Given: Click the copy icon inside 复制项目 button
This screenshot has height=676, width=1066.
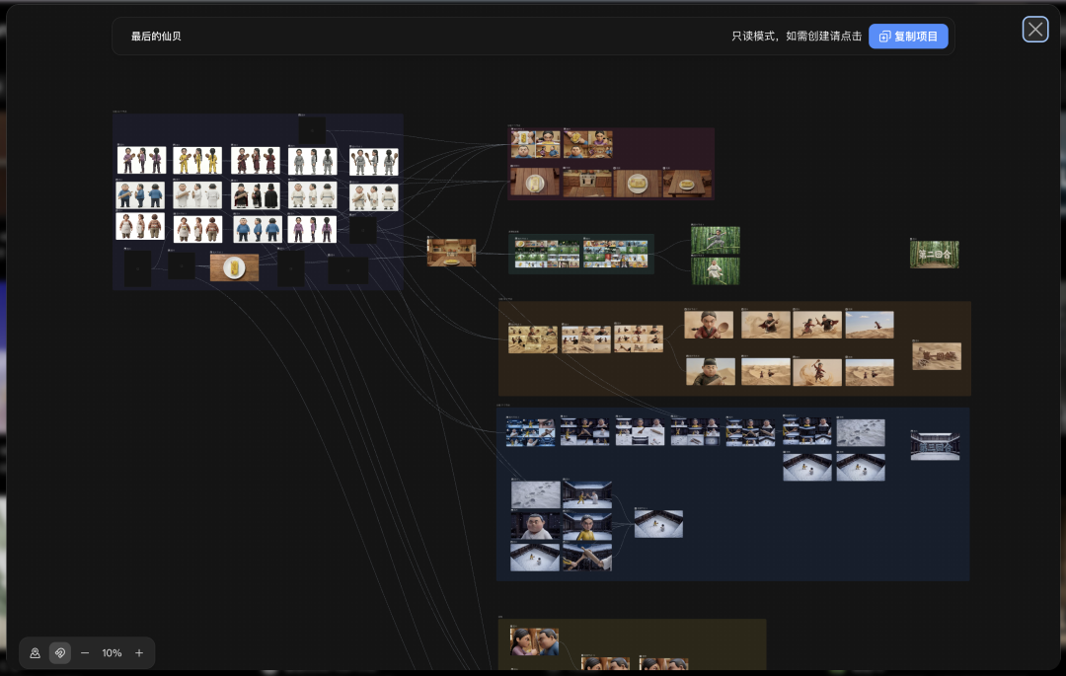Looking at the screenshot, I should coord(884,37).
